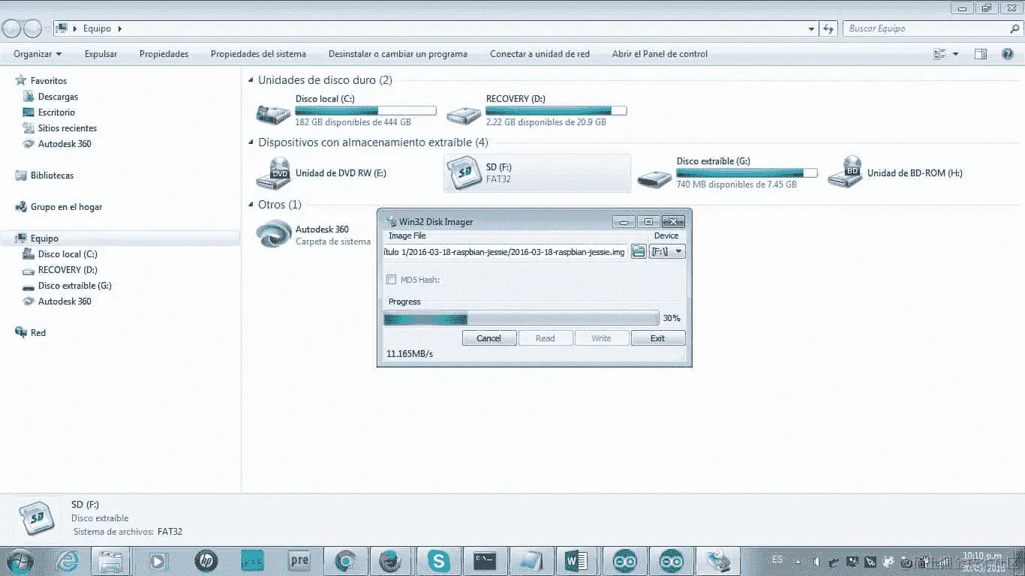Screen dimensions: 1025x576
Task: Click Desinstalar o cambiar un programa
Action: [398, 54]
